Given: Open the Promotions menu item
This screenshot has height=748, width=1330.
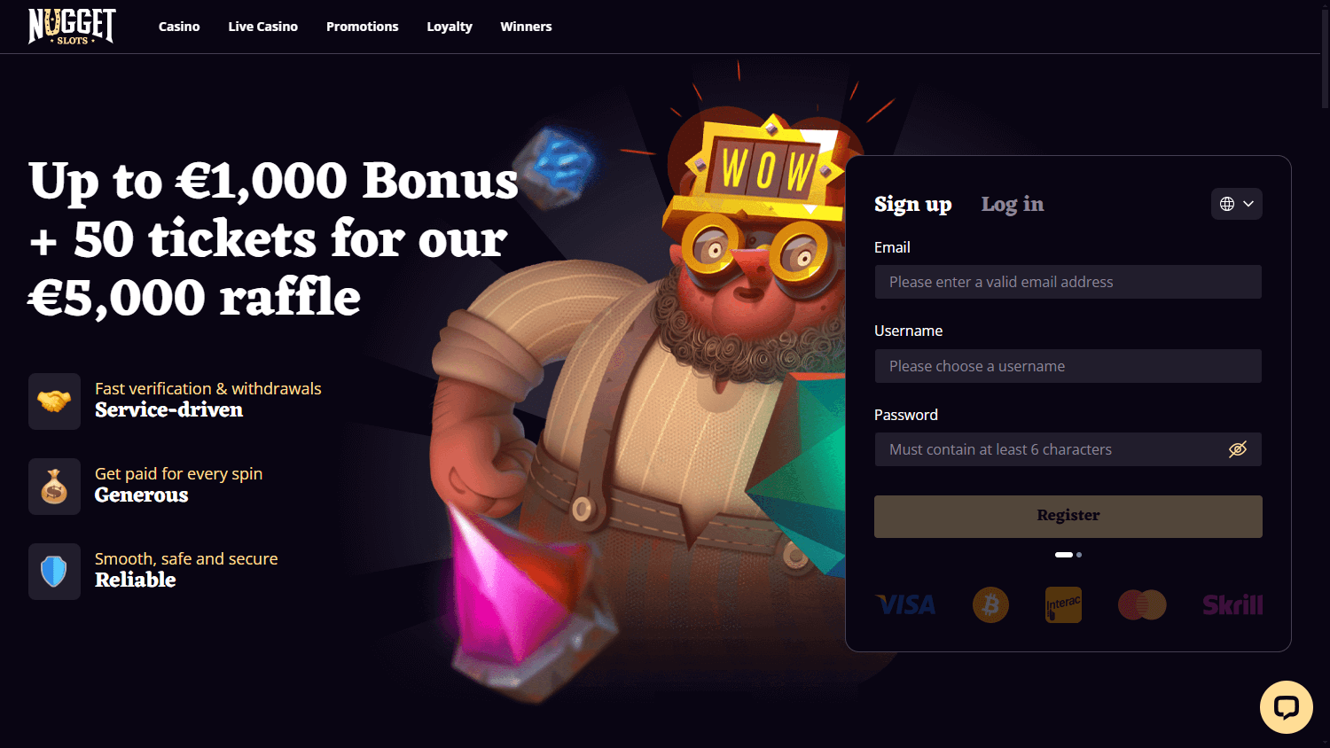Looking at the screenshot, I should tap(362, 27).
